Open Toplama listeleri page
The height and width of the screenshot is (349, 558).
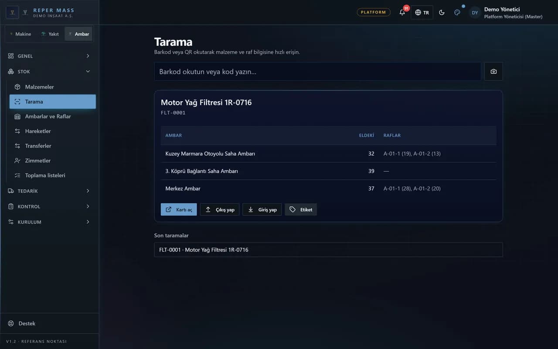pyautogui.click(x=53, y=175)
